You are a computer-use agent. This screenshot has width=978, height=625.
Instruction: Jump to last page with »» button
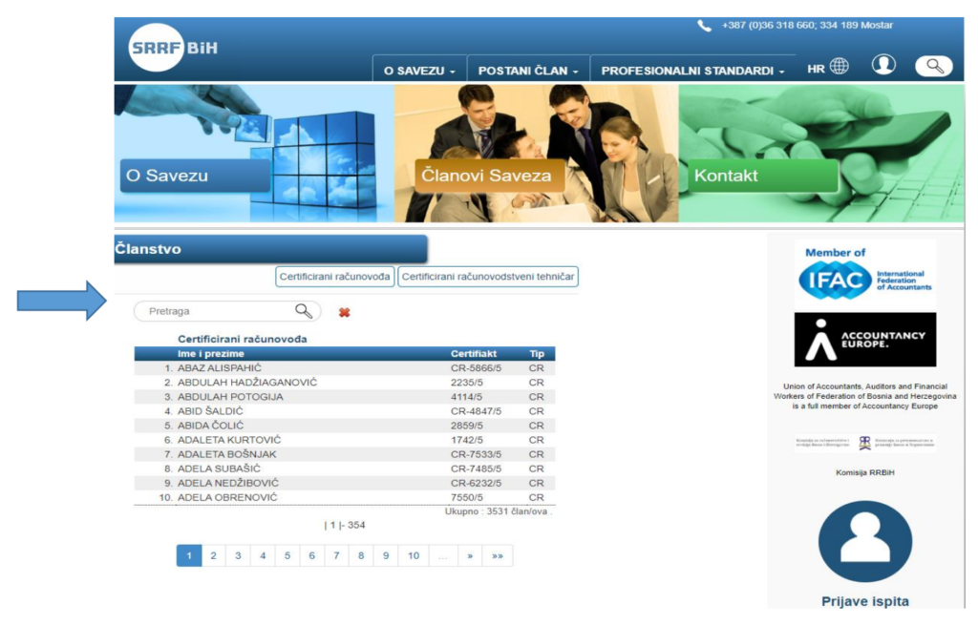[x=498, y=556]
